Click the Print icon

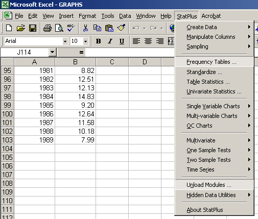[x=48, y=28]
